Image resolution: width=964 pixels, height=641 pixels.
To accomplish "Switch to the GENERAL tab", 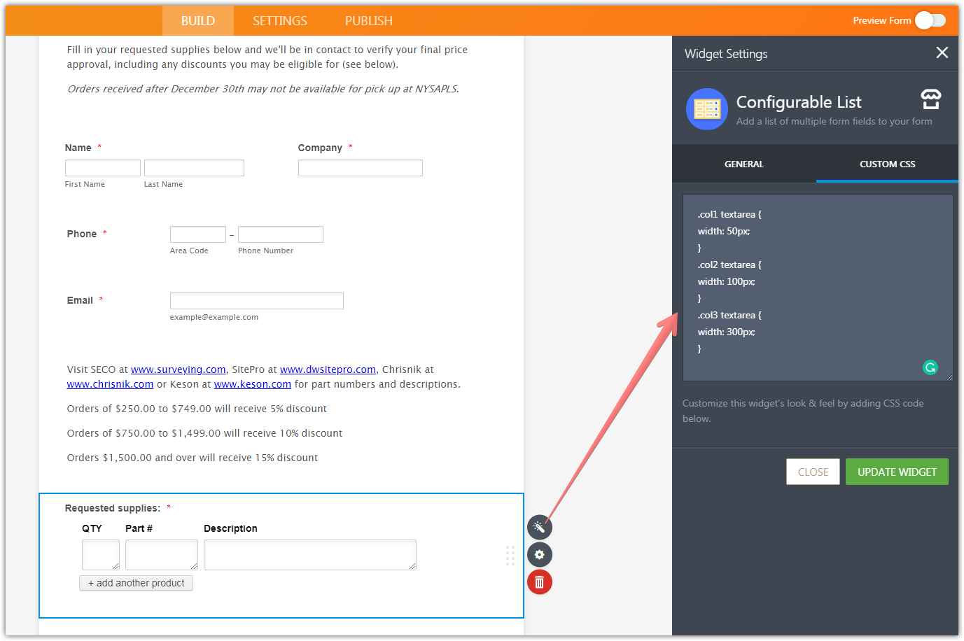I will point(743,164).
